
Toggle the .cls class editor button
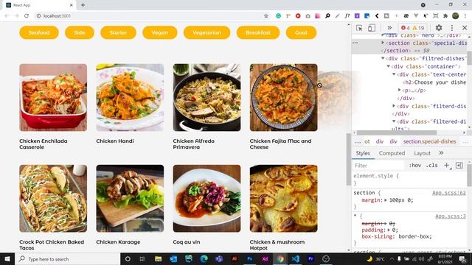point(432,165)
